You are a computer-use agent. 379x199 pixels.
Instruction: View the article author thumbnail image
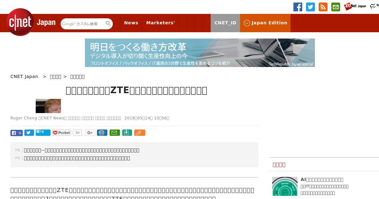coord(48,106)
